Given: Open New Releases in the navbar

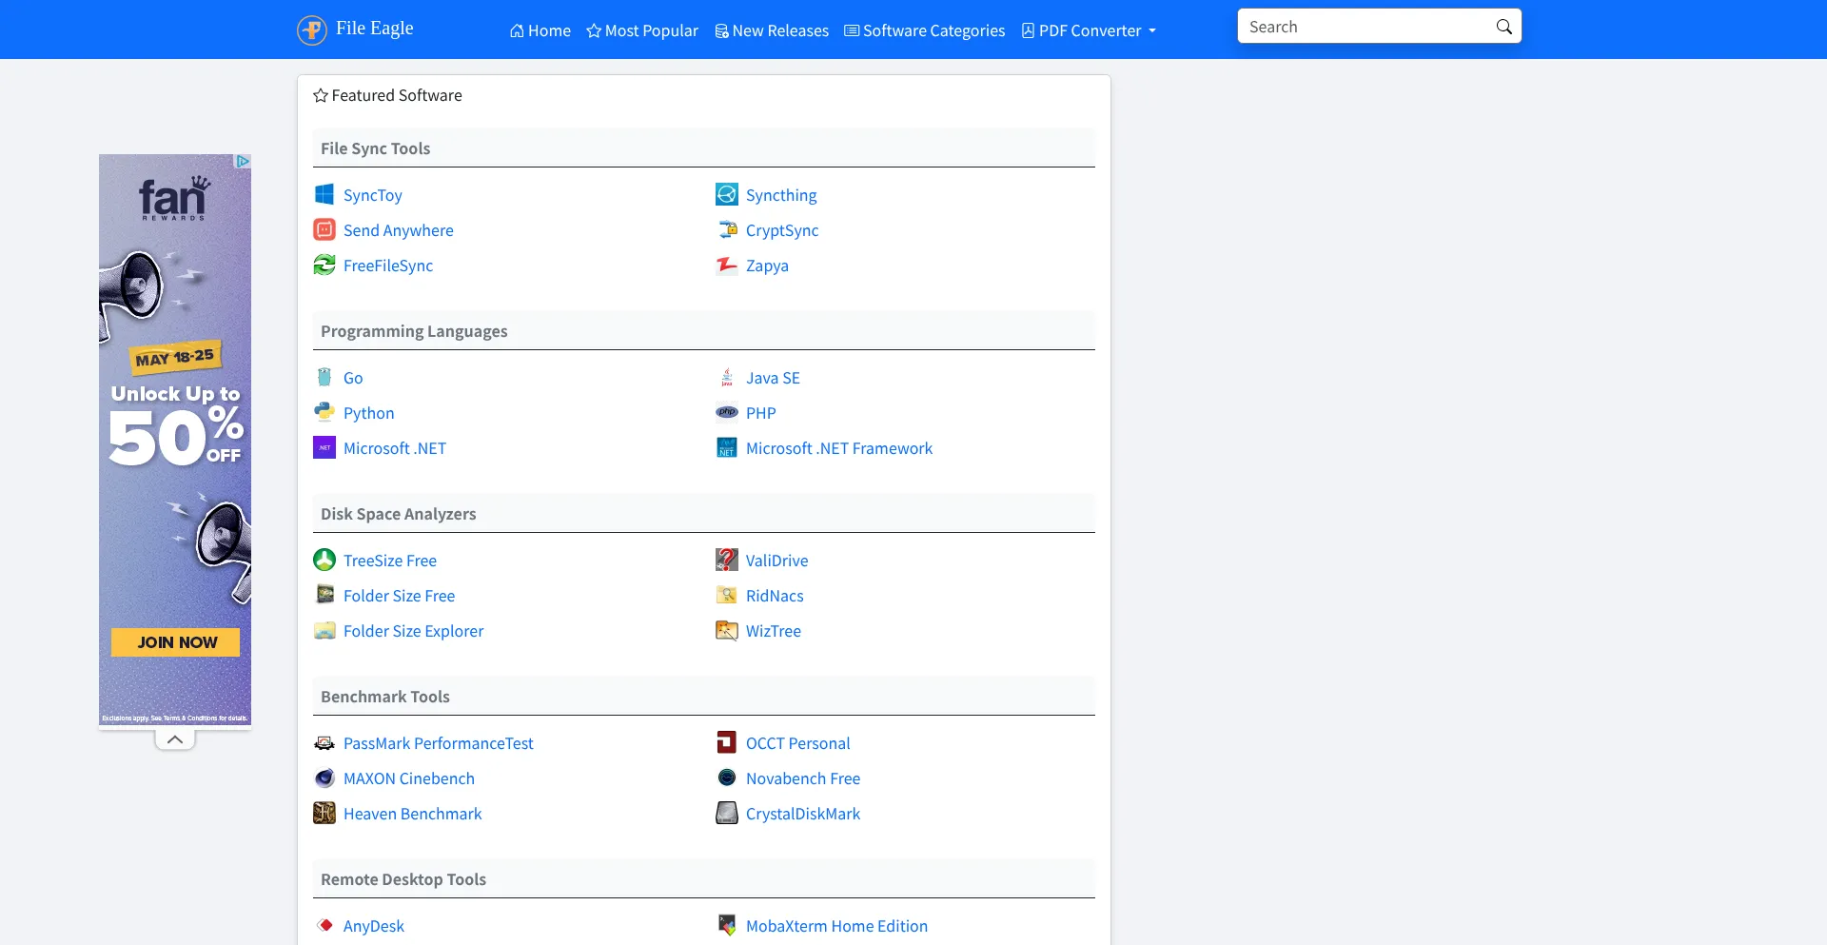Looking at the screenshot, I should point(772,30).
